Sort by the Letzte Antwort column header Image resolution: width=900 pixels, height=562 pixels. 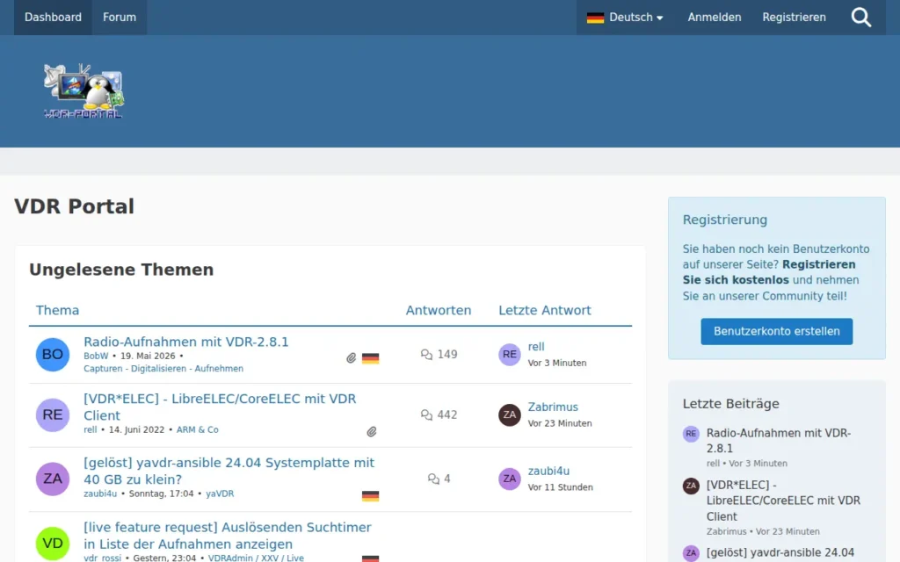click(545, 310)
